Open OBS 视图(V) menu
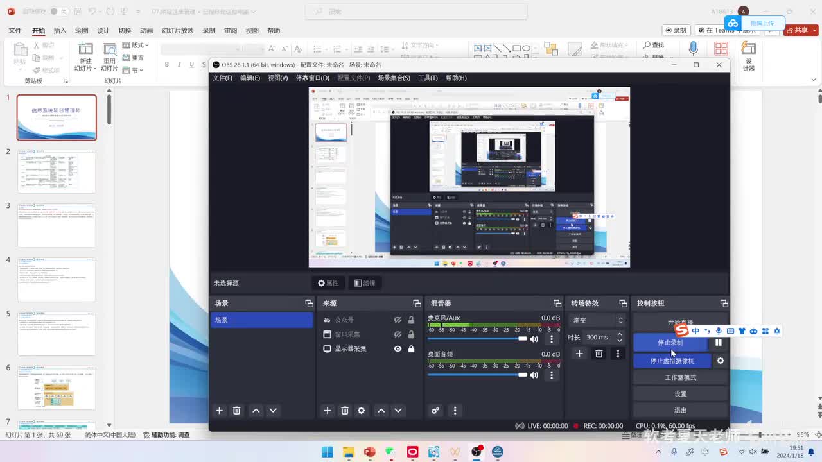The image size is (822, 462). click(x=278, y=78)
